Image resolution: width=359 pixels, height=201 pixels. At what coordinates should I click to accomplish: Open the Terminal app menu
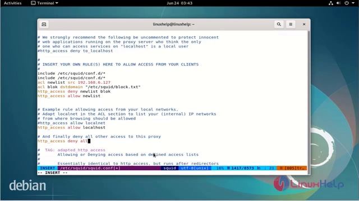tap(44, 3)
